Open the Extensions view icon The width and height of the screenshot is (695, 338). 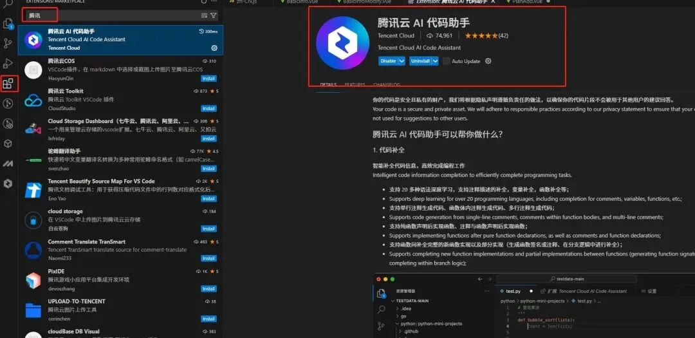coord(8,84)
